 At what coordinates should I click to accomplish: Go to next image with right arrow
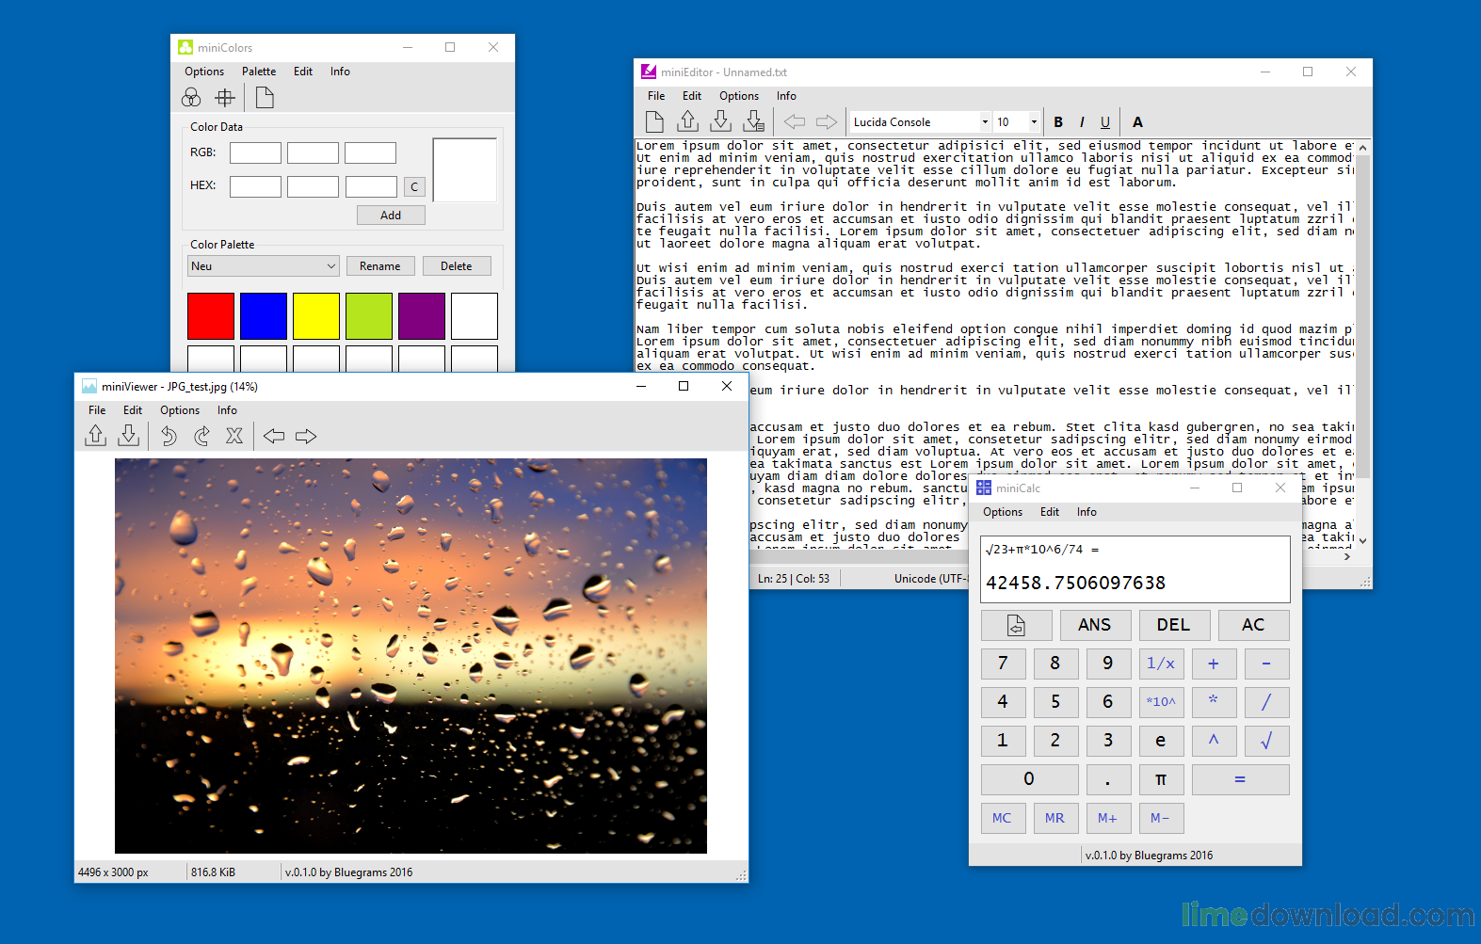(306, 436)
